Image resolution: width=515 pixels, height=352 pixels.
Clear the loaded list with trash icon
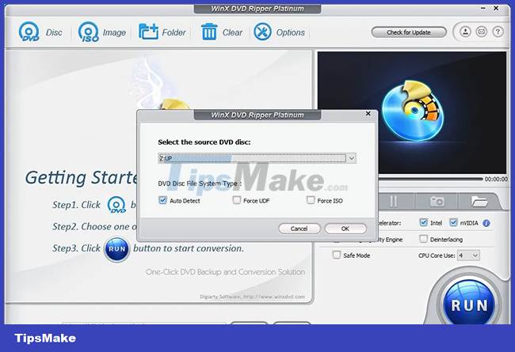click(x=222, y=32)
